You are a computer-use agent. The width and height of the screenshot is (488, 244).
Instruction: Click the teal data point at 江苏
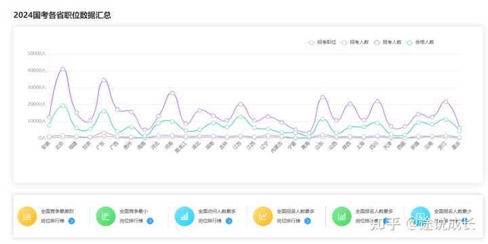tap(241, 117)
